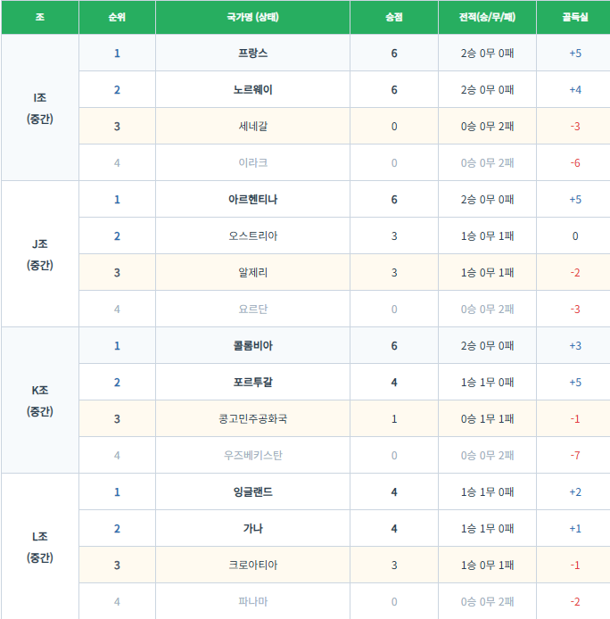This screenshot has width=610, height=619.
Task: Click country name 크로아티아
Action: click(252, 565)
